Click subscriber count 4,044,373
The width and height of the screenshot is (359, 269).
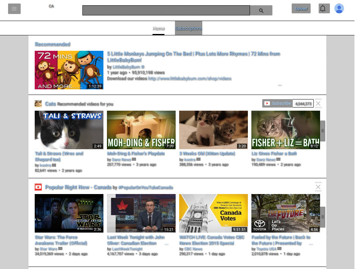303,104
